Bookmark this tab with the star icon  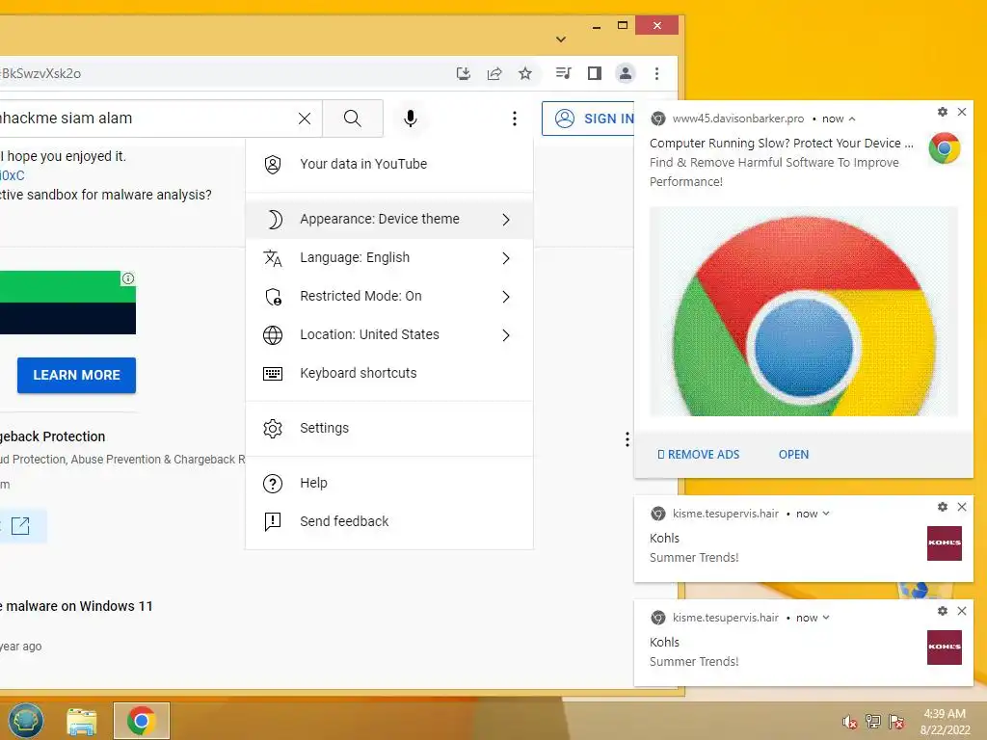525,73
